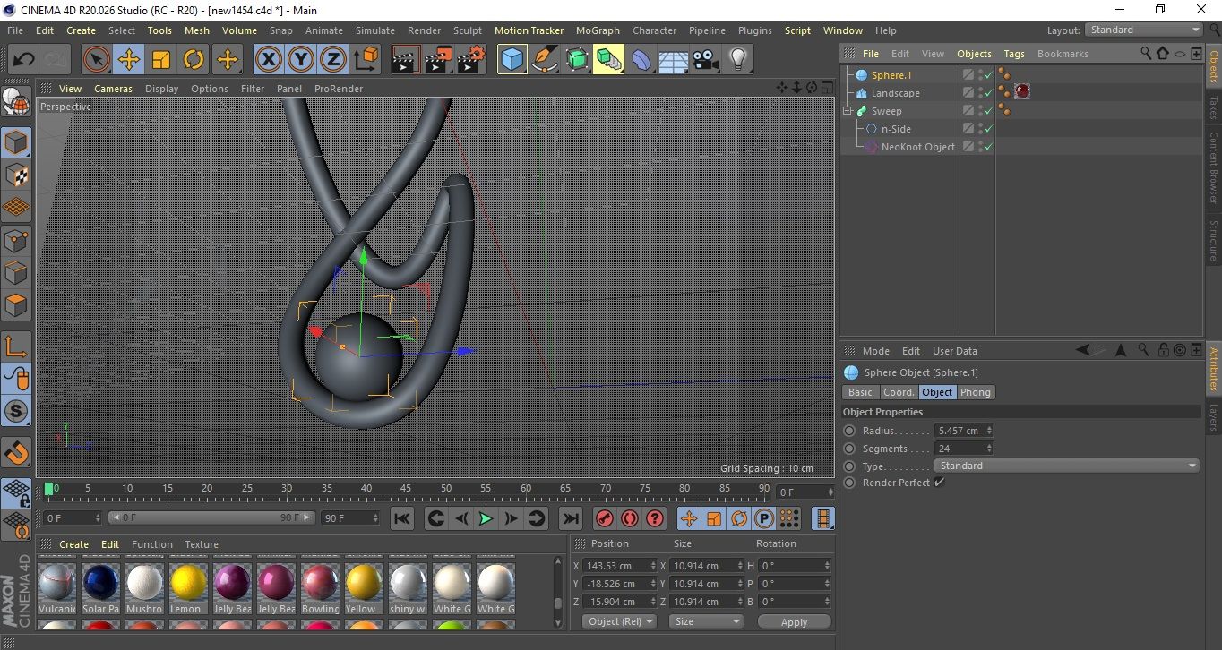Click the Radius input field
Image resolution: width=1222 pixels, height=650 pixels.
[x=960, y=431]
